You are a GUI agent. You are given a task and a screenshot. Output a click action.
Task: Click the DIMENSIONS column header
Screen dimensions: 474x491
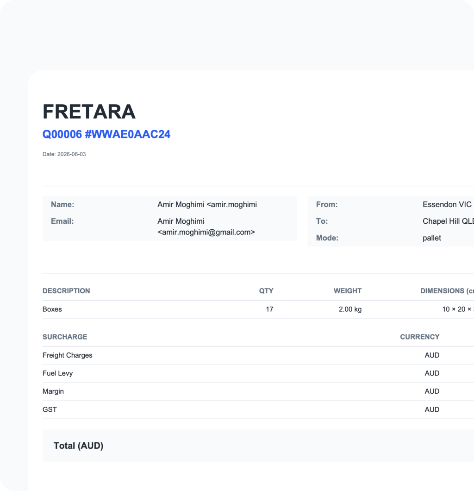[x=447, y=291]
